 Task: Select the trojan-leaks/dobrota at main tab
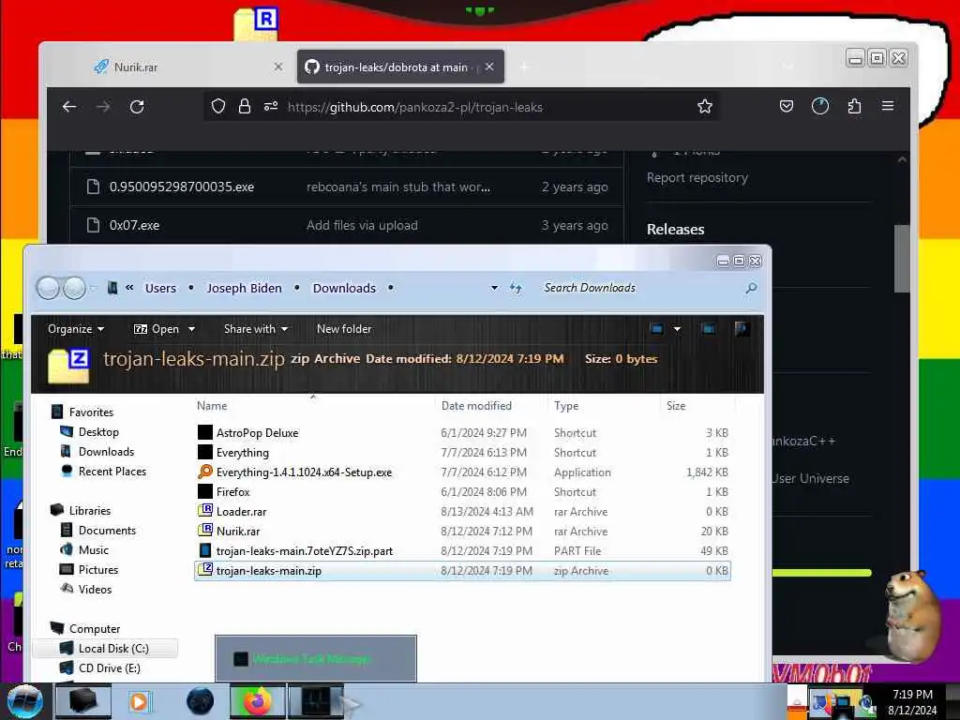click(x=400, y=67)
